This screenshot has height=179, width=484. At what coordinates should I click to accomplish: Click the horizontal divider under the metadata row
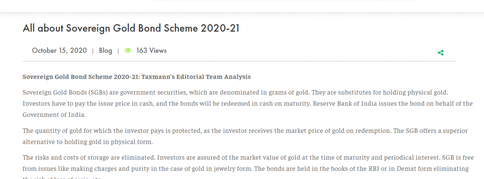(239, 61)
